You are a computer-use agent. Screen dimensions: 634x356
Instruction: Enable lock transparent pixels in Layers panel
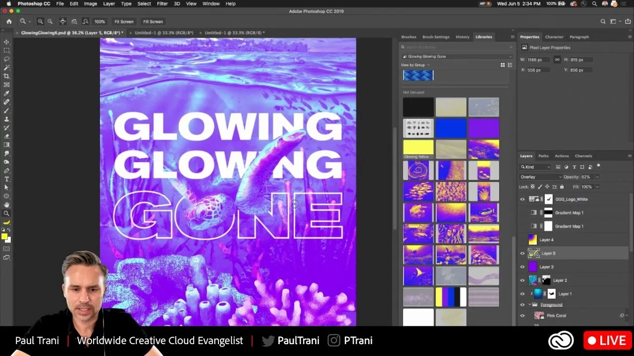coord(533,186)
